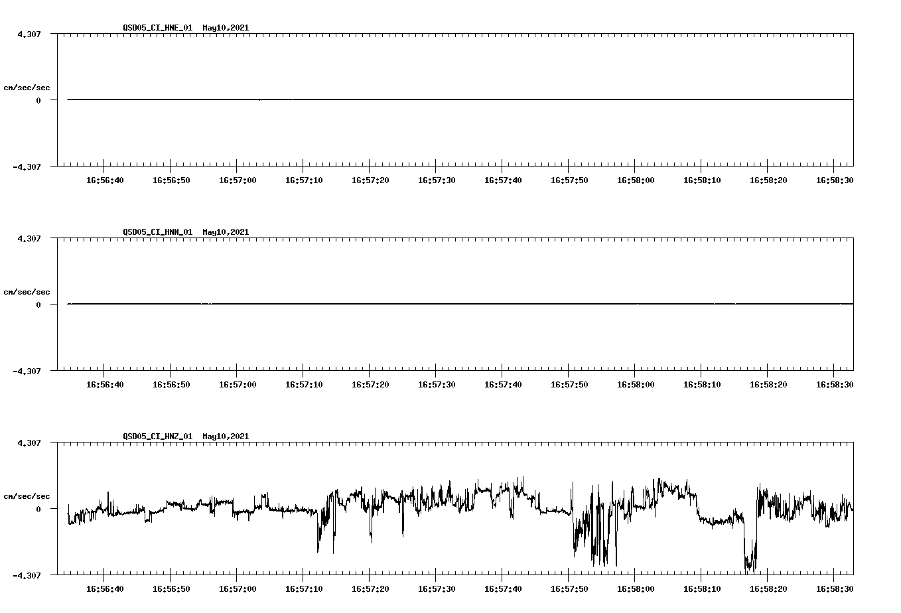Click the cm/sec/sec axis label of middle plot
The width and height of the screenshot is (901, 613).
tap(27, 291)
